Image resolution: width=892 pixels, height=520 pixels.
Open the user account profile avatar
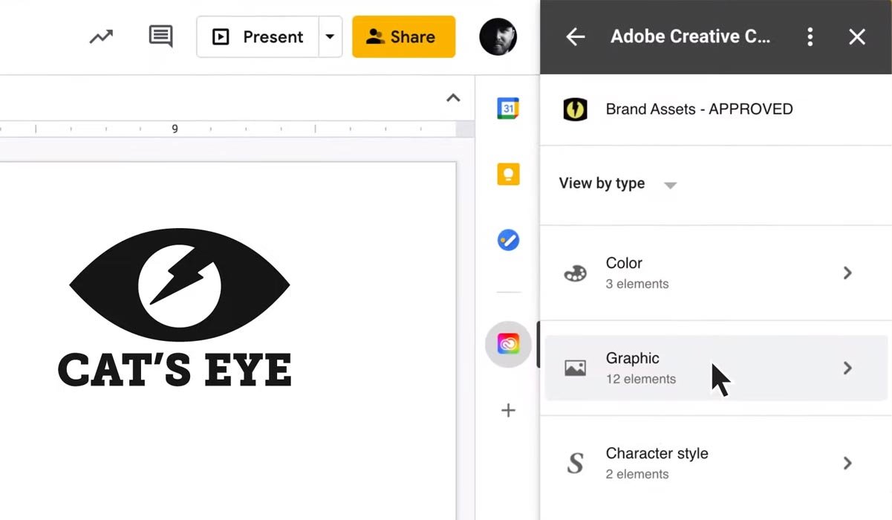pyautogui.click(x=498, y=36)
